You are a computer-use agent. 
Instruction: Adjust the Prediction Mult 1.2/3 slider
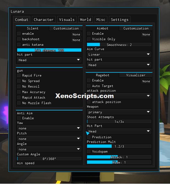(x=119, y=146)
